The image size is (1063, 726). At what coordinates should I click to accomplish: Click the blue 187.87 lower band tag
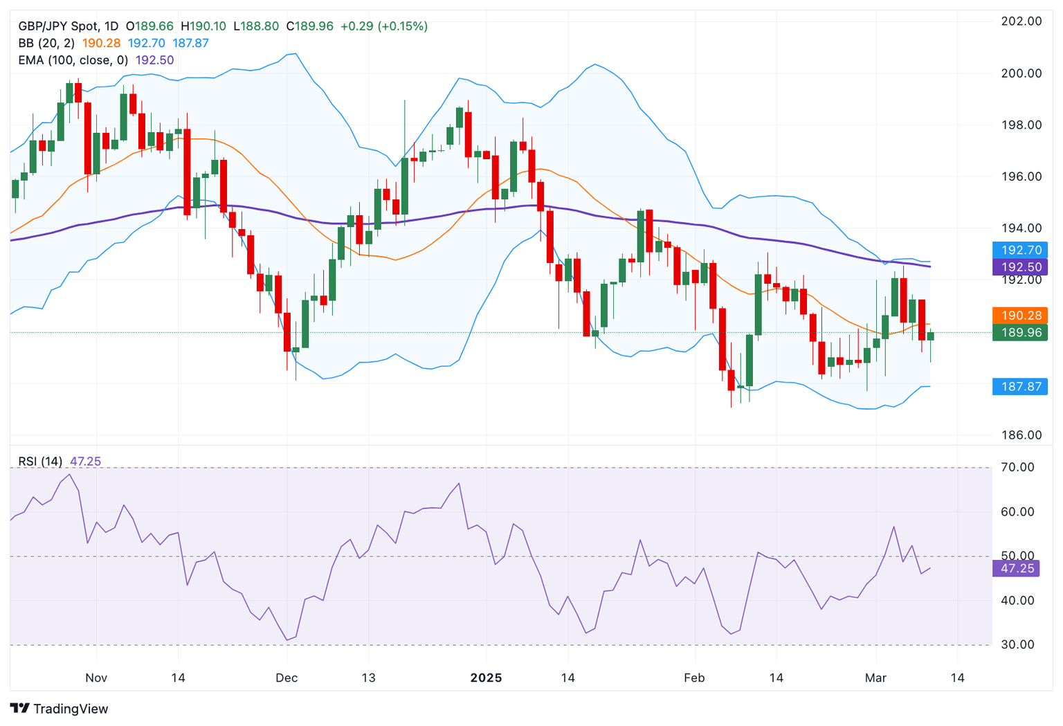1020,386
